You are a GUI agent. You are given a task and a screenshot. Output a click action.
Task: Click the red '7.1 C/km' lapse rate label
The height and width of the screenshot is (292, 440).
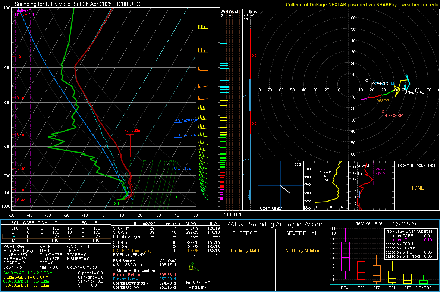point(132,130)
